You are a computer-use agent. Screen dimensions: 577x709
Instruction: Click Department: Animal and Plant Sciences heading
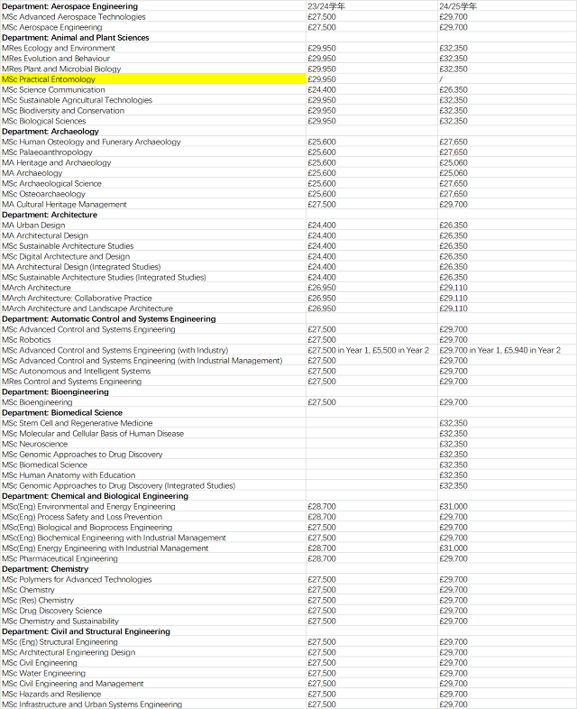153,38
